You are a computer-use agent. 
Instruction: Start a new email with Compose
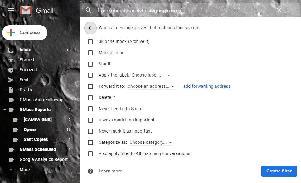pos(25,32)
